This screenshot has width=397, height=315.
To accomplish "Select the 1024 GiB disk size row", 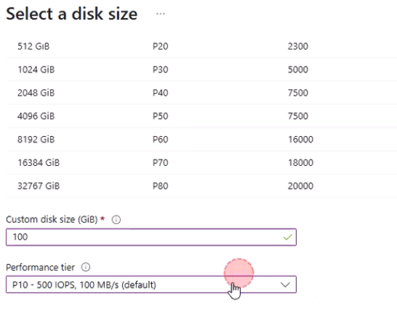I will 201,69.
